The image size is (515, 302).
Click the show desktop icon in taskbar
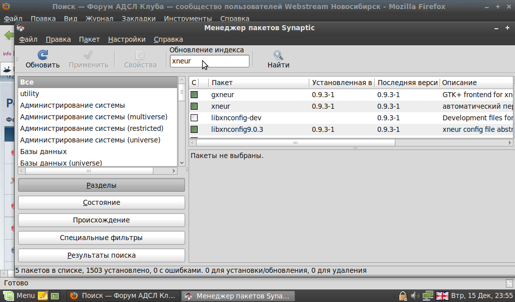click(x=55, y=296)
